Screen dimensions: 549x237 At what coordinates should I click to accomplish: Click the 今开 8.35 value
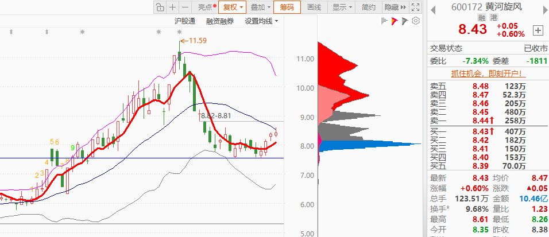click(480, 230)
